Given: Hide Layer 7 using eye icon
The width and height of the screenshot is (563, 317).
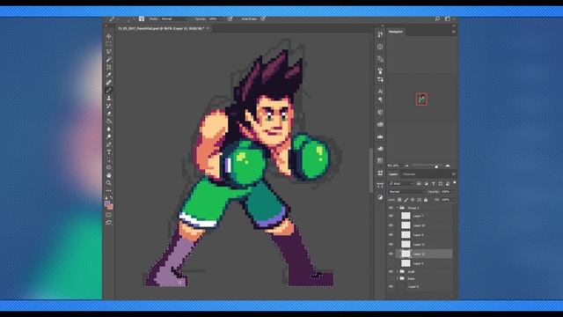Looking at the screenshot, I should (x=391, y=216).
